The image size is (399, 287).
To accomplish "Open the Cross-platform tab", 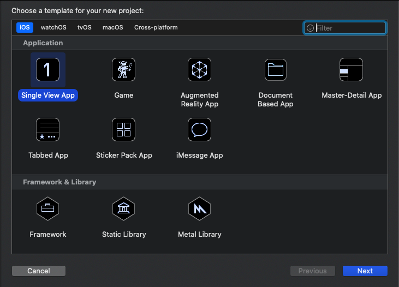I will [x=156, y=27].
